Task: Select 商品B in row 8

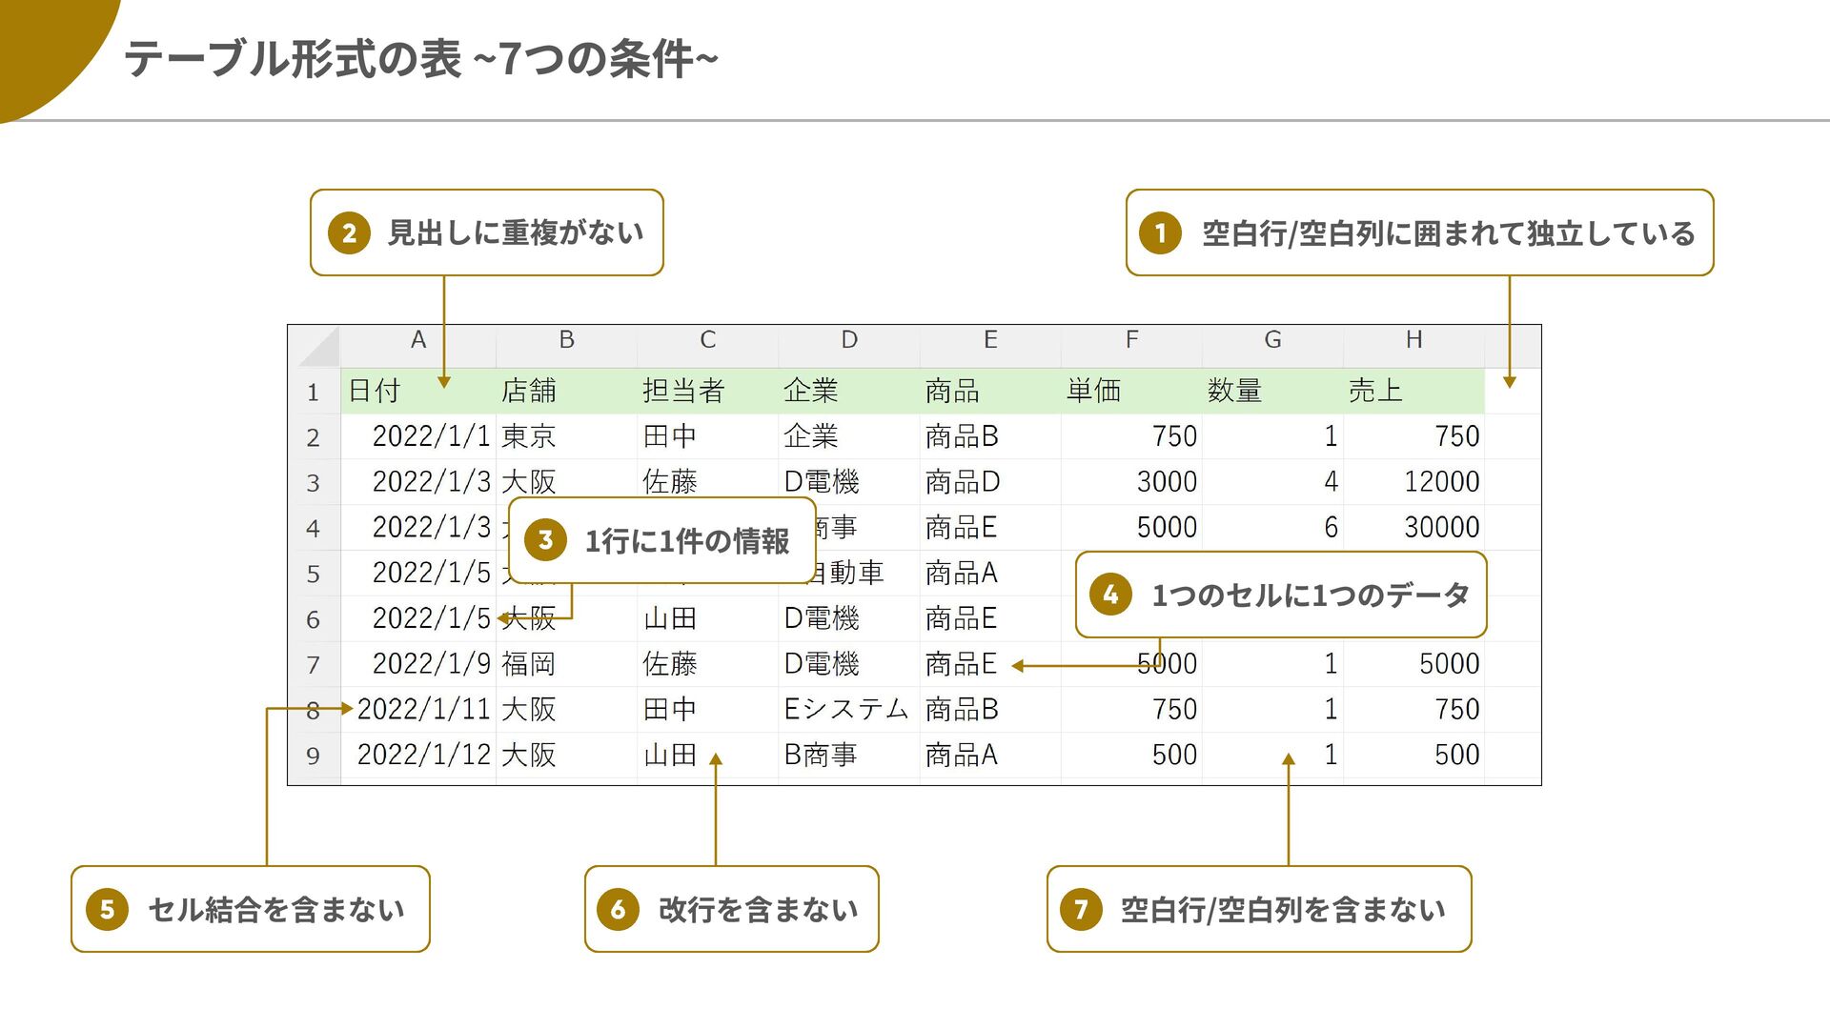Action: [x=990, y=710]
